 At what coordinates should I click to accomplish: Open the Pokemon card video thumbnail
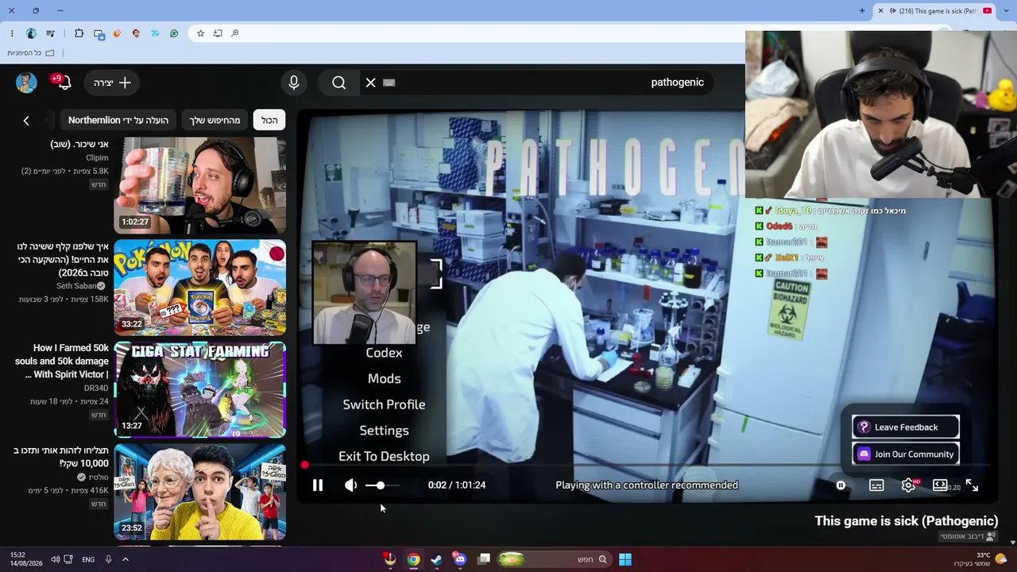199,287
